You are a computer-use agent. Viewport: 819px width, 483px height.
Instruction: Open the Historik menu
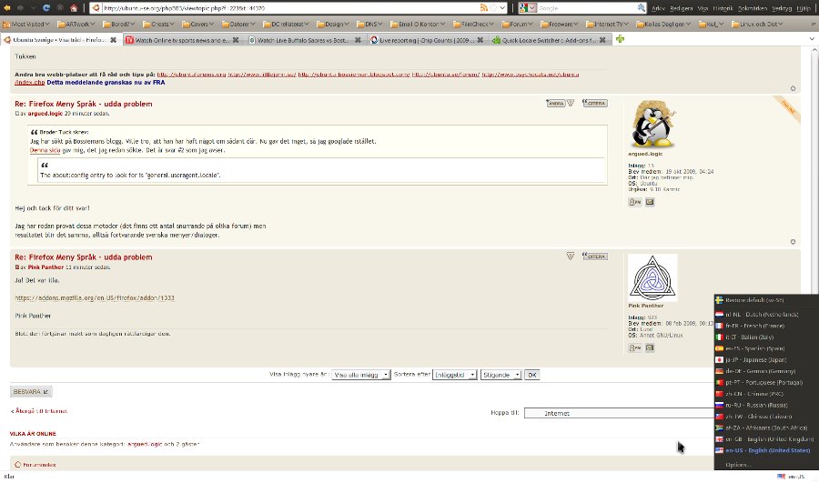[723, 8]
